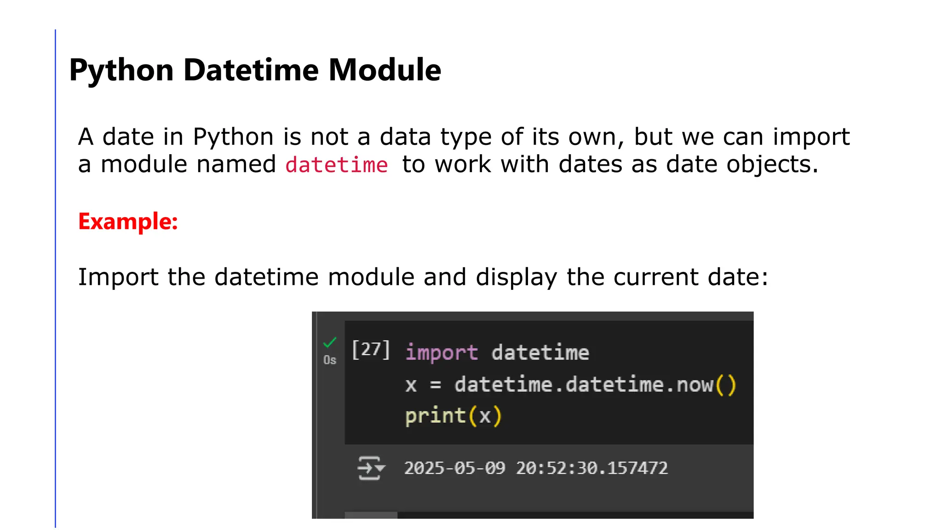Click the red 'Example:' label
942x530 pixels.
coord(128,222)
